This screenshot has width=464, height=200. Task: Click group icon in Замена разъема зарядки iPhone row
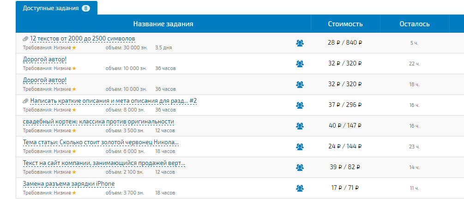tap(300, 188)
